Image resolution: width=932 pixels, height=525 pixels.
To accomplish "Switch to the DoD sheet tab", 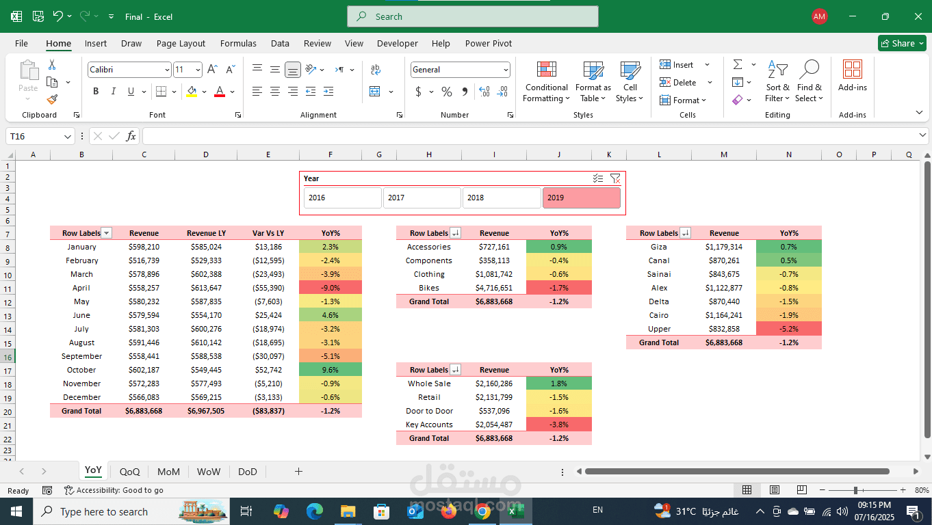I will pyautogui.click(x=247, y=471).
